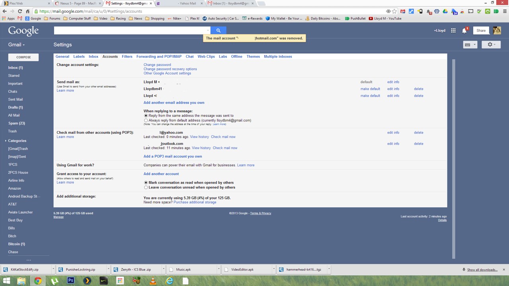Open KitKatStockEdify.zip download options arrow
The width and height of the screenshot is (509, 286).
click(x=53, y=269)
